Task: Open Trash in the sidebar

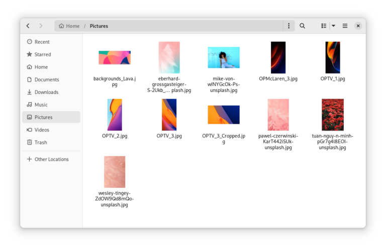Action: pos(51,142)
